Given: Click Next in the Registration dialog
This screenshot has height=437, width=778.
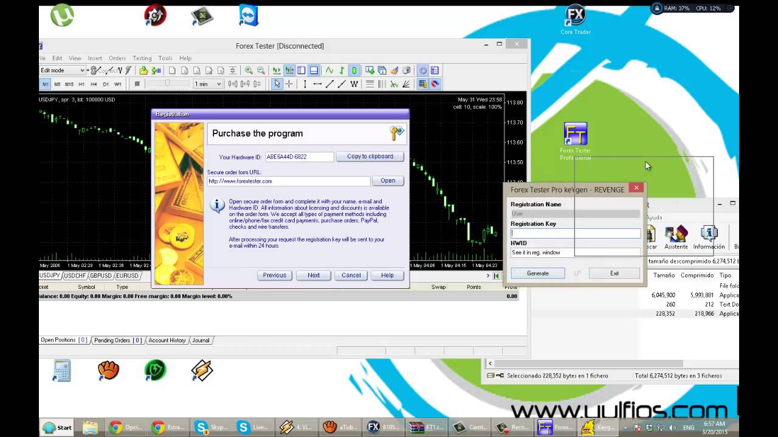Looking at the screenshot, I should click(314, 276).
